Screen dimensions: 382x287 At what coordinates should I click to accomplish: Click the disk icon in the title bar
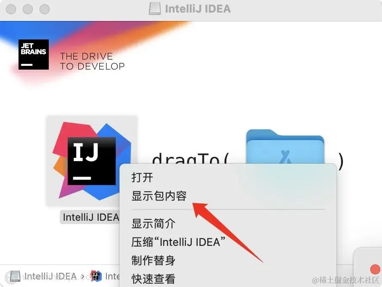tap(155, 9)
